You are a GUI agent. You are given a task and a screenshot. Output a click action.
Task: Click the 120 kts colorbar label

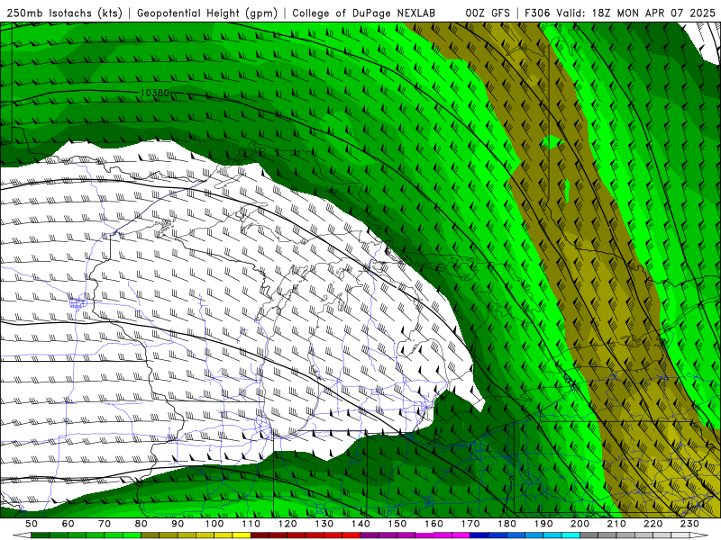point(287,524)
